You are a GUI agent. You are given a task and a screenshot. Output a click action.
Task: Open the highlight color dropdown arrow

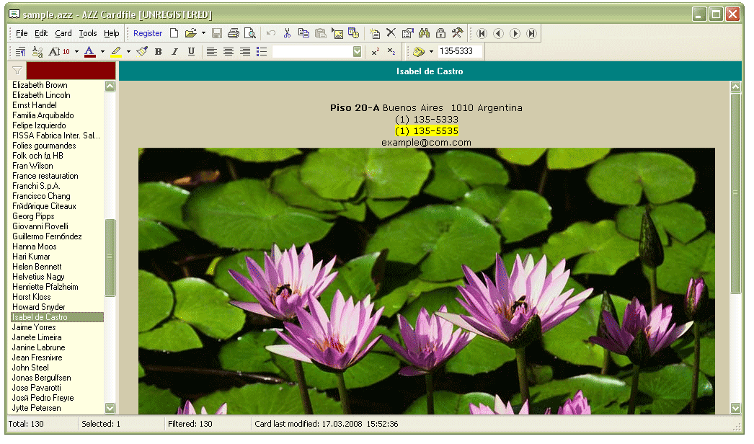pyautogui.click(x=128, y=51)
